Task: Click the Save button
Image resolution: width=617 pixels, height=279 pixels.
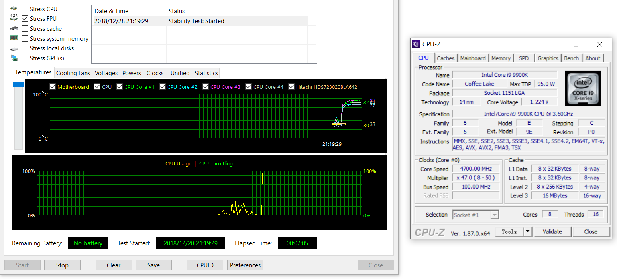Action: (x=153, y=265)
